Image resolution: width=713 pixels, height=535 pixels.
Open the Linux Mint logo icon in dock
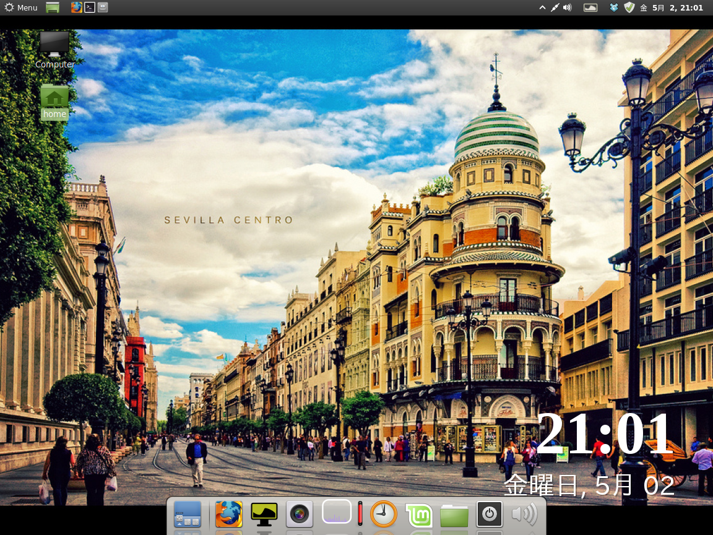click(x=419, y=515)
